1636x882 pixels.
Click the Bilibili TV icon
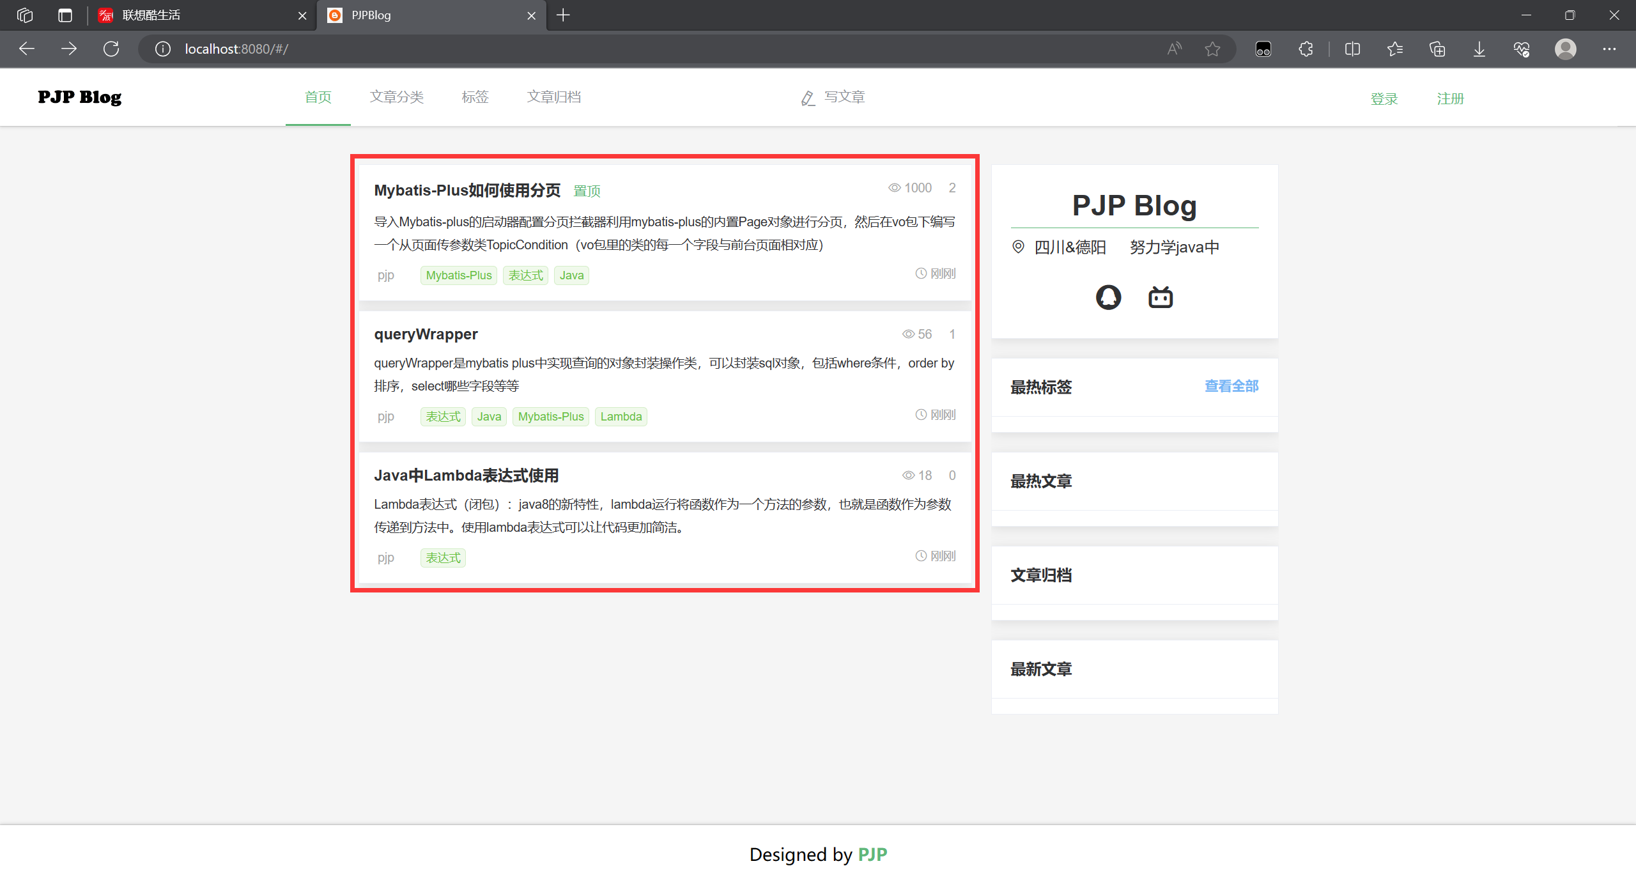pos(1161,297)
